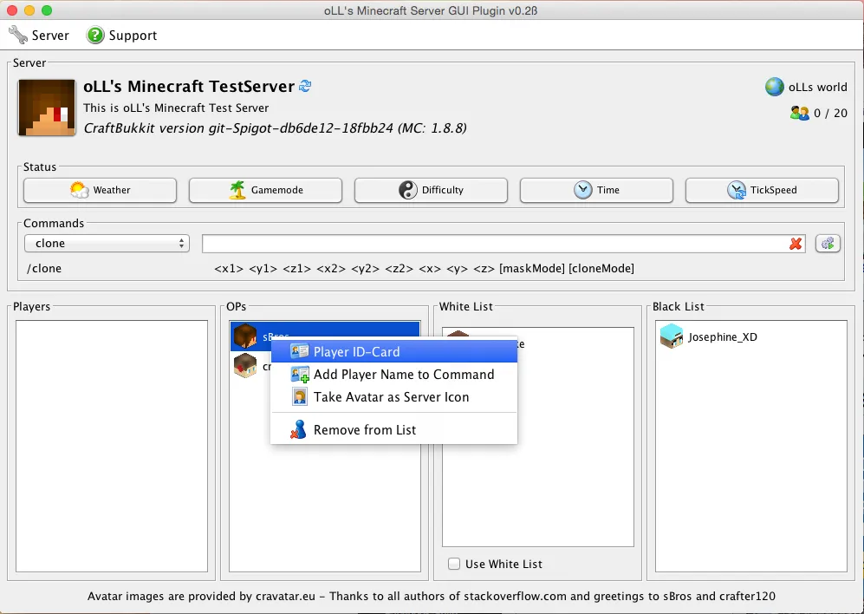Choose Add Player Name to Command
This screenshot has height=614, width=864.
[394, 374]
